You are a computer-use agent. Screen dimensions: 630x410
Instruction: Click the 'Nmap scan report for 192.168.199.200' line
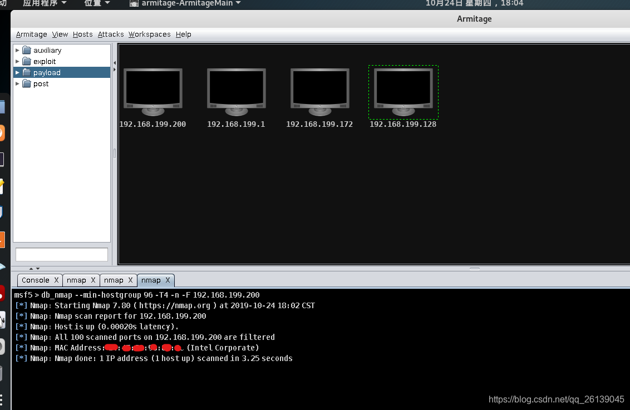(x=111, y=316)
